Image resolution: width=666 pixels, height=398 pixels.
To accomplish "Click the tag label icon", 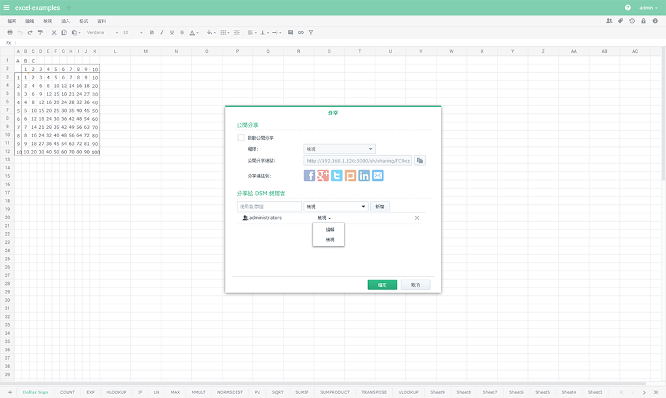I will click(620, 21).
